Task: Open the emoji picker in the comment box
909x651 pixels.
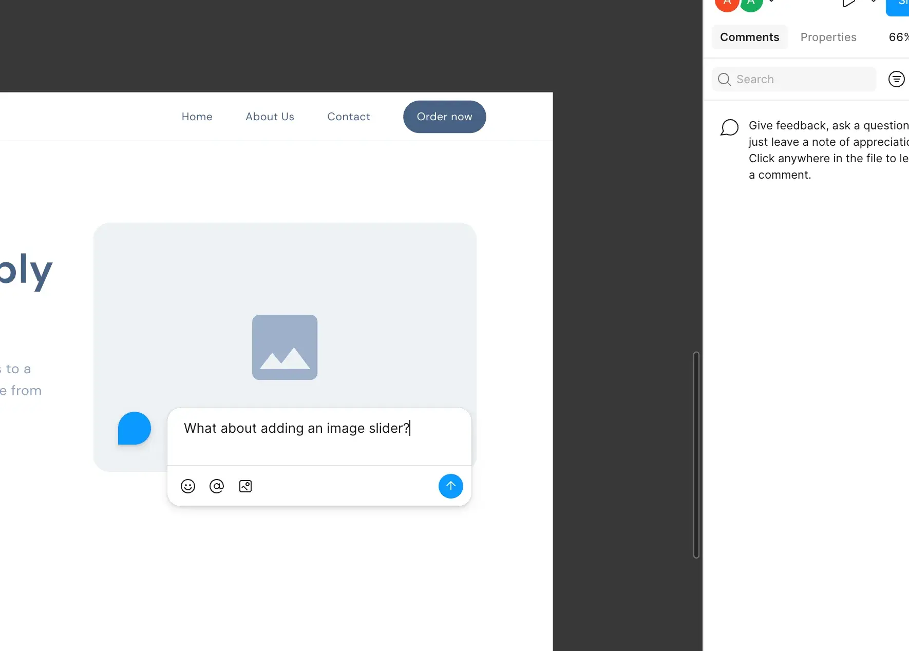Action: click(188, 486)
